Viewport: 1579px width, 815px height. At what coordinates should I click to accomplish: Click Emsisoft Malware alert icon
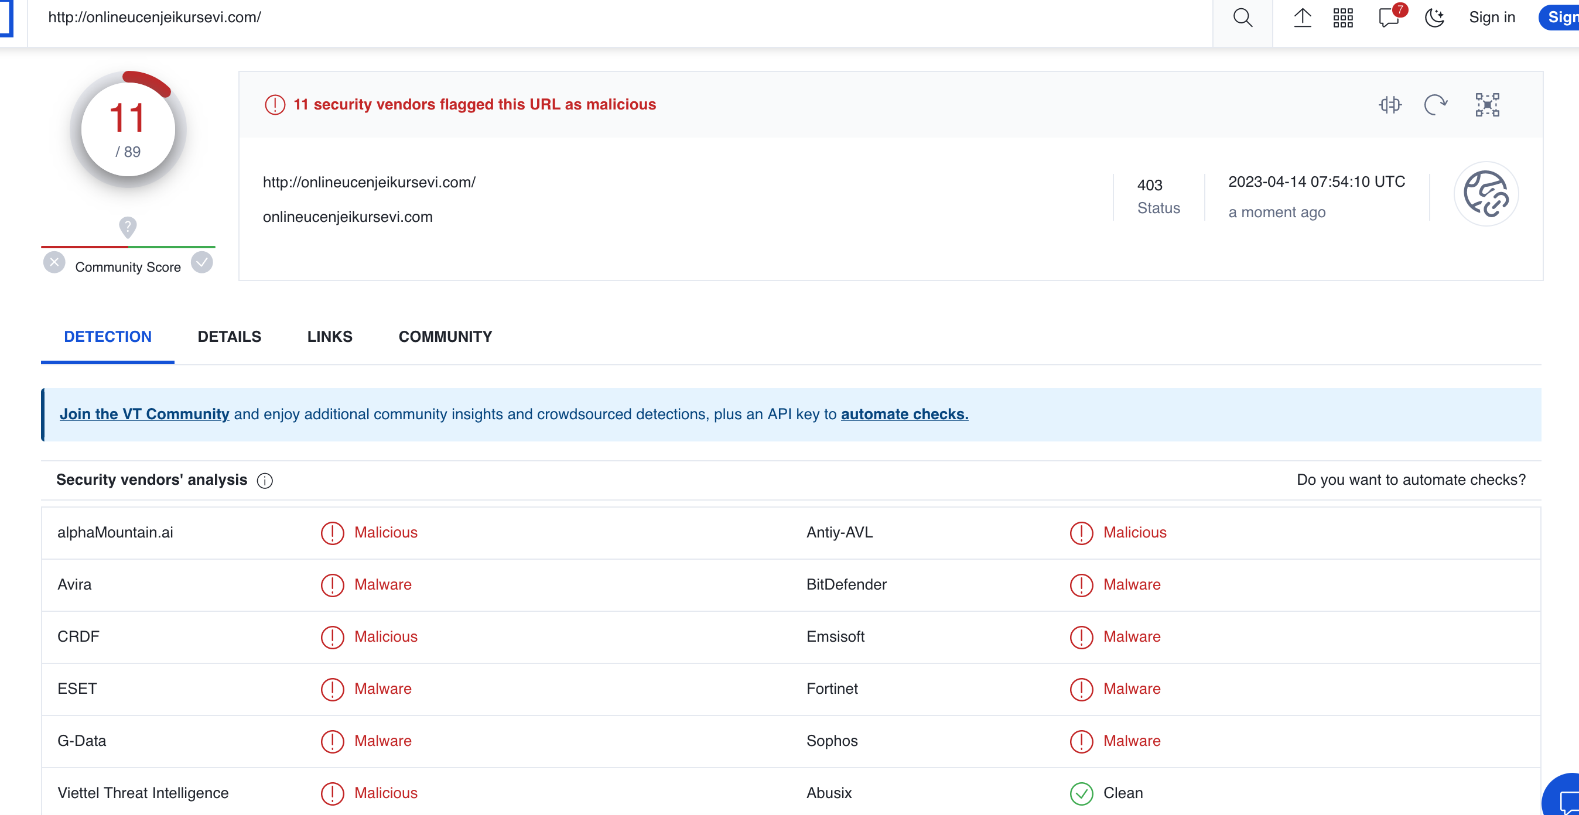tap(1081, 636)
